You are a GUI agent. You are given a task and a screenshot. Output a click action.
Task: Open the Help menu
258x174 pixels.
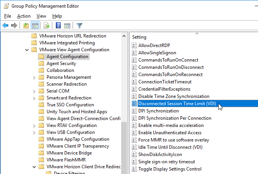tap(57, 16)
